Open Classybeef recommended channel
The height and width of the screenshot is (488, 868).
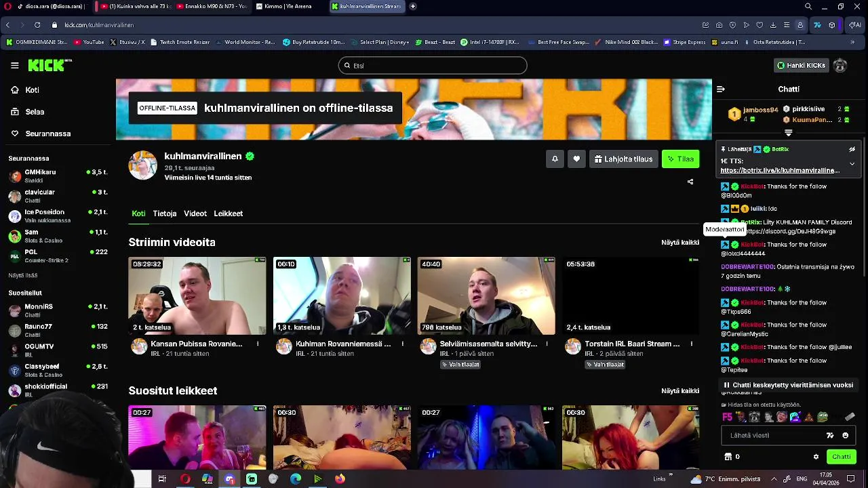pos(58,370)
